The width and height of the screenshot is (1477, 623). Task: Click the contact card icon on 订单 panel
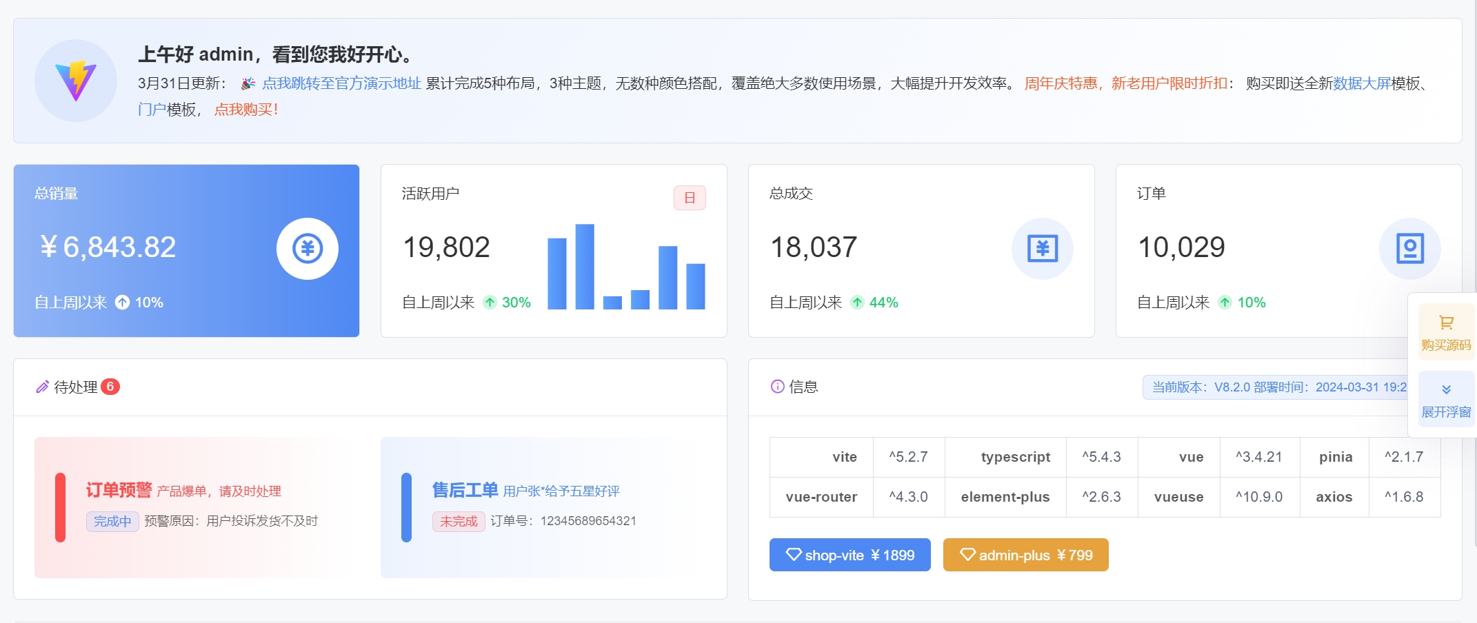(x=1411, y=248)
